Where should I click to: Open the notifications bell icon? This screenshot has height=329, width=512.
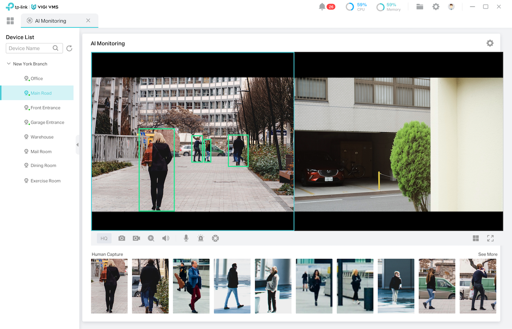tap(322, 7)
